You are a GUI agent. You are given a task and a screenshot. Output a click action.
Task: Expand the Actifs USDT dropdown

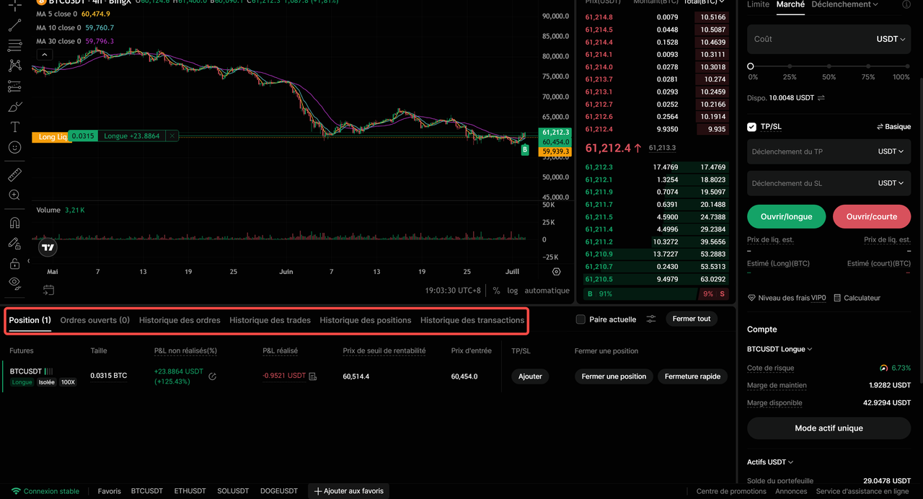770,462
